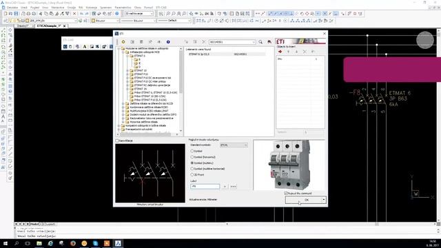This screenshot has width=441, height=248.
Task: Toggle the checkbox above the symbol preview
Action: pyautogui.click(x=117, y=141)
